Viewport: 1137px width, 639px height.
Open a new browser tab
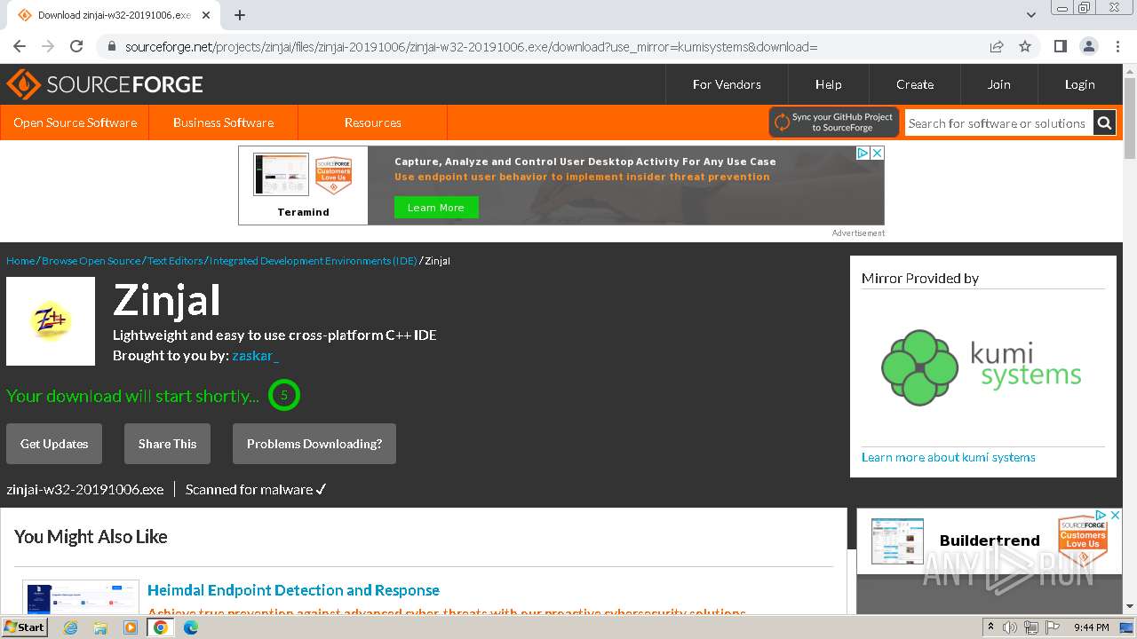[240, 15]
